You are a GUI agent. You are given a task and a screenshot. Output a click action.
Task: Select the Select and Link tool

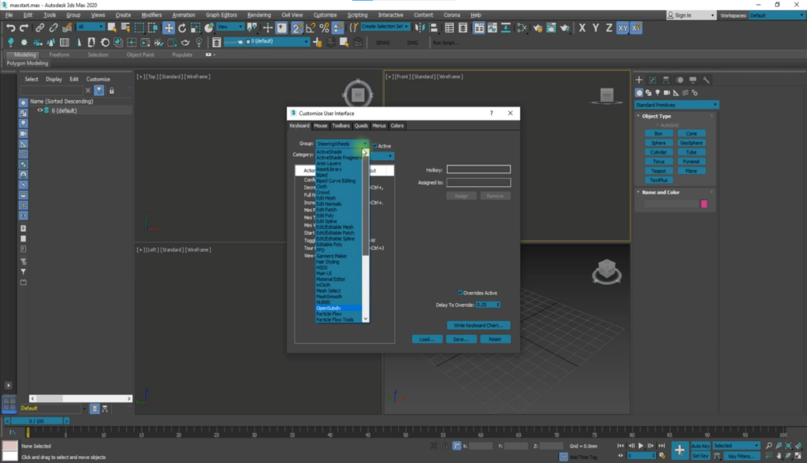click(39, 28)
